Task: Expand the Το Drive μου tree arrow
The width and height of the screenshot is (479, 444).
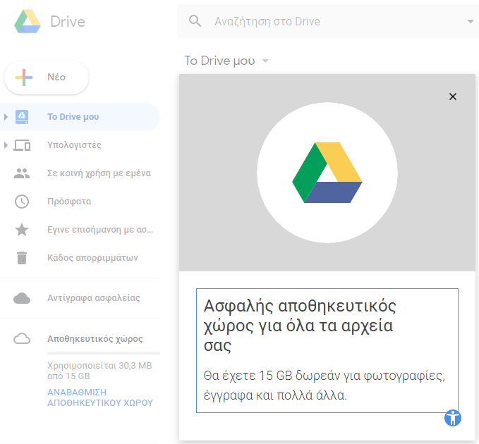Action: [6, 117]
